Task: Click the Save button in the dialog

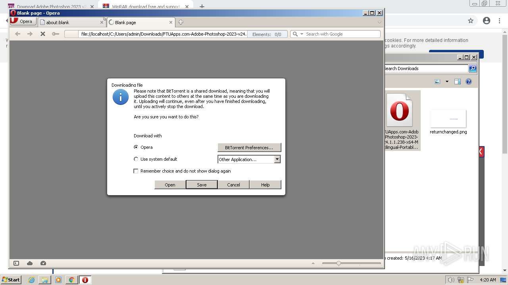Action: (x=202, y=185)
